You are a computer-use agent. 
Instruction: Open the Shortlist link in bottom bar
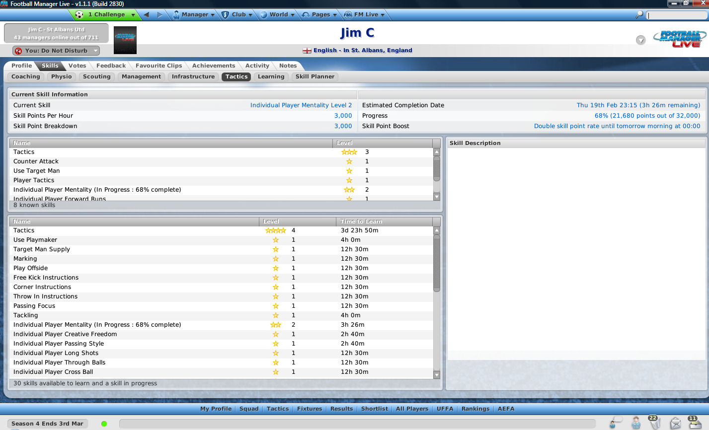pos(375,409)
